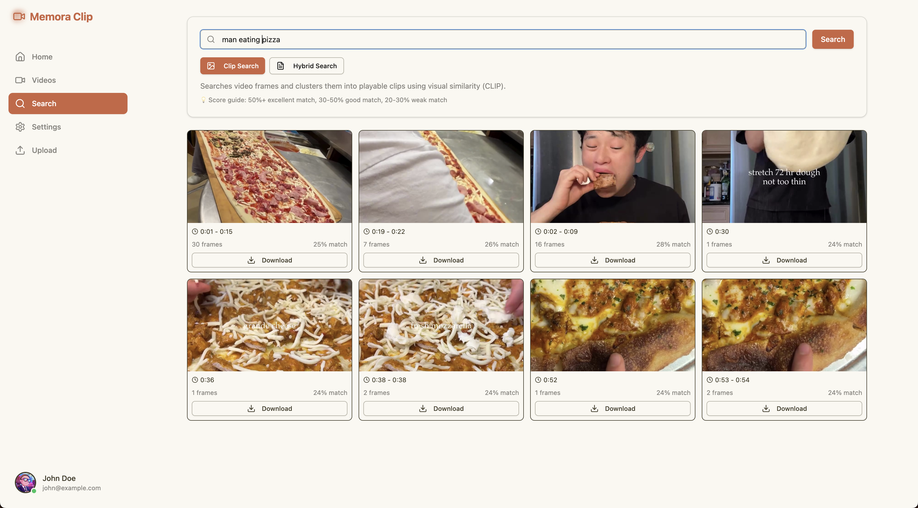Switch to Clip Search mode

tap(232, 66)
